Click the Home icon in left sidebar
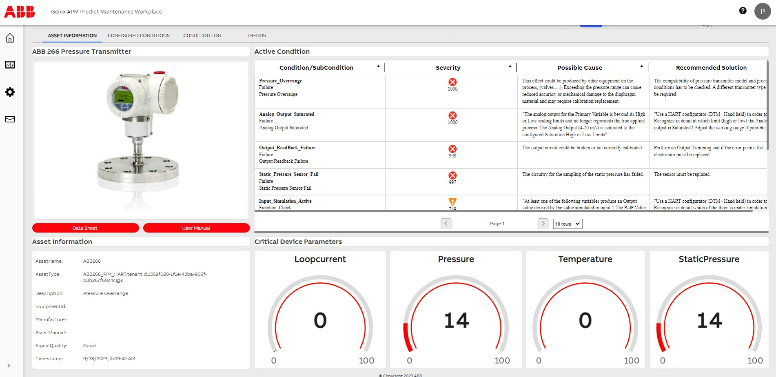The image size is (776, 377). pyautogui.click(x=10, y=38)
